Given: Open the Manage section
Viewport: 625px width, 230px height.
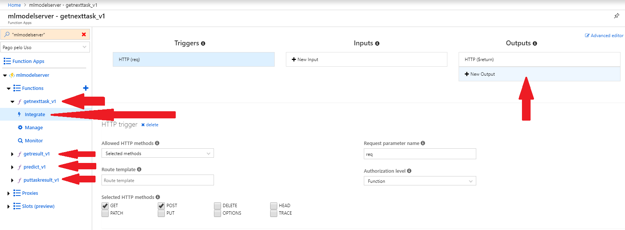Looking at the screenshot, I should [34, 127].
